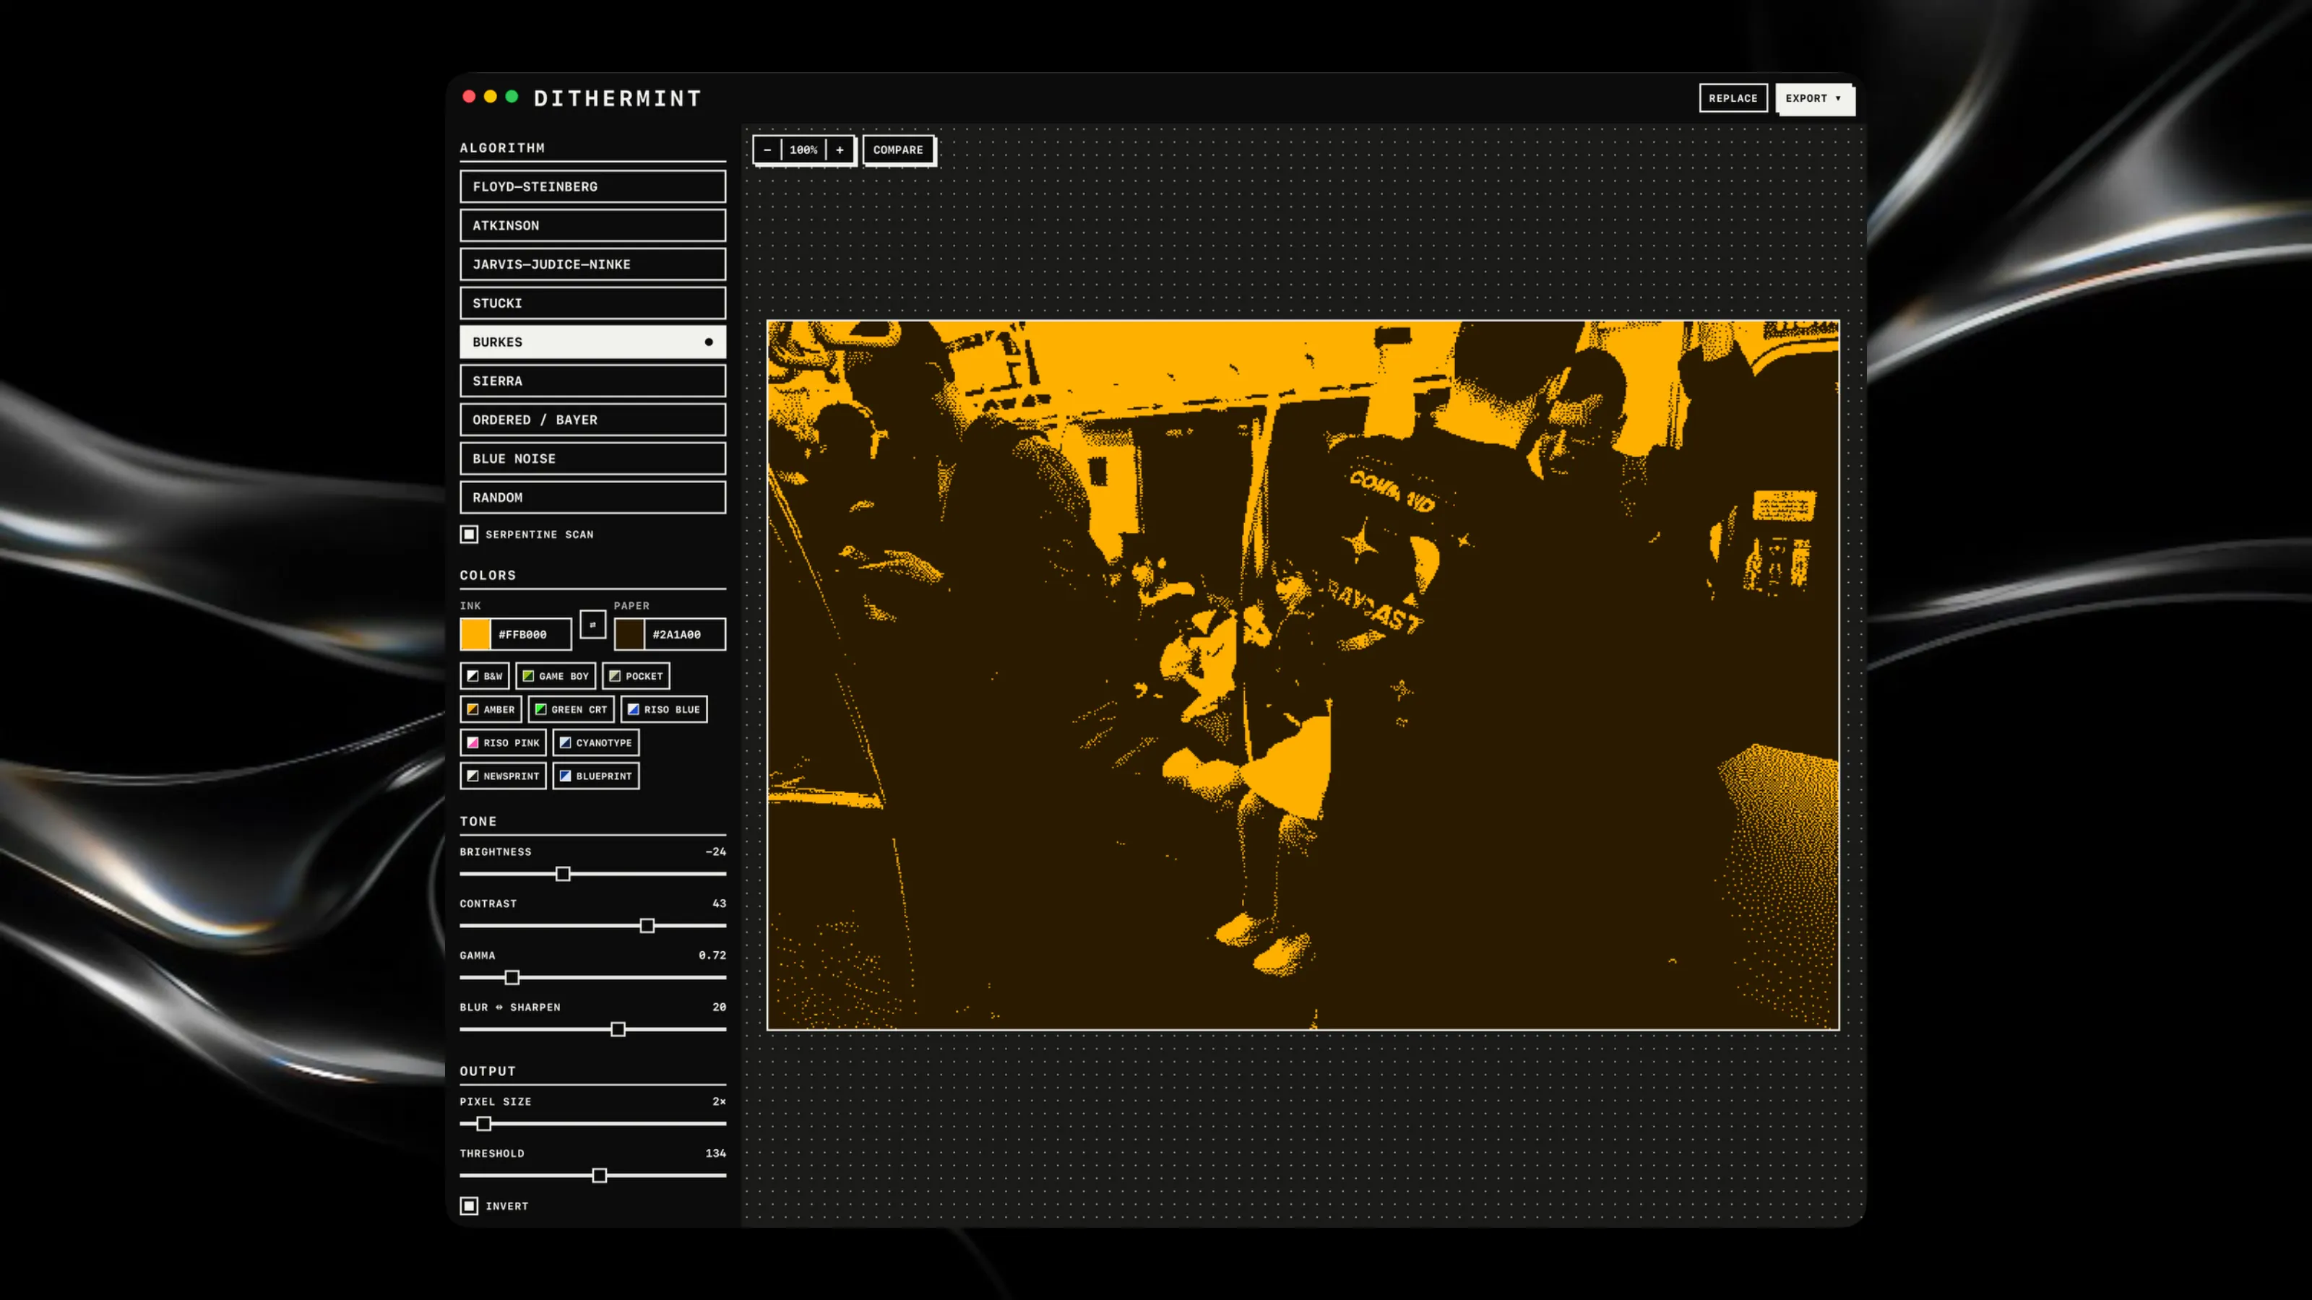Open the ink color swatch
The width and height of the screenshot is (2312, 1300).
point(475,634)
